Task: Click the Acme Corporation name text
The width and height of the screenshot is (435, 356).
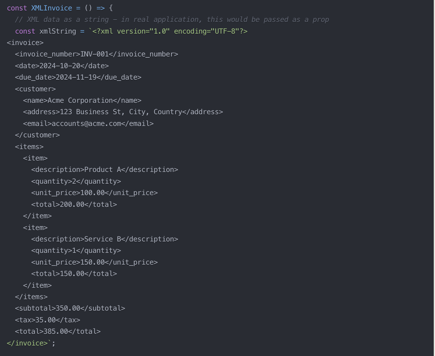Action: (80, 101)
